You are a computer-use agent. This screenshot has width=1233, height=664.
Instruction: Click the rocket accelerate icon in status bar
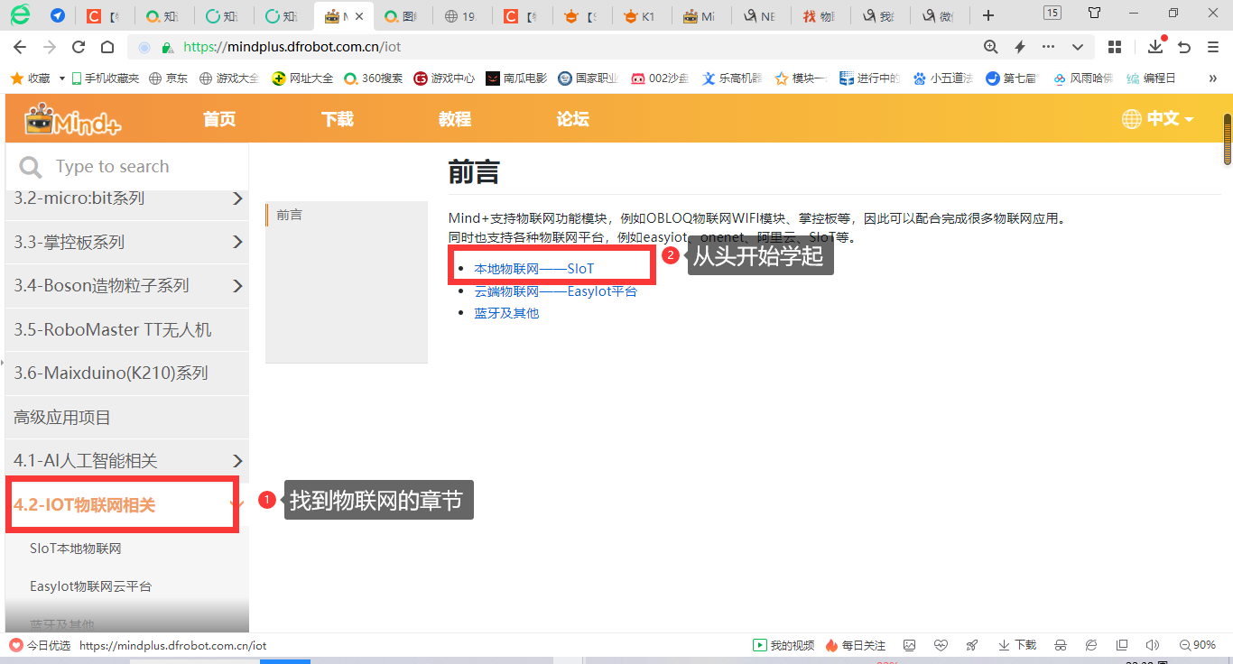pos(971,645)
